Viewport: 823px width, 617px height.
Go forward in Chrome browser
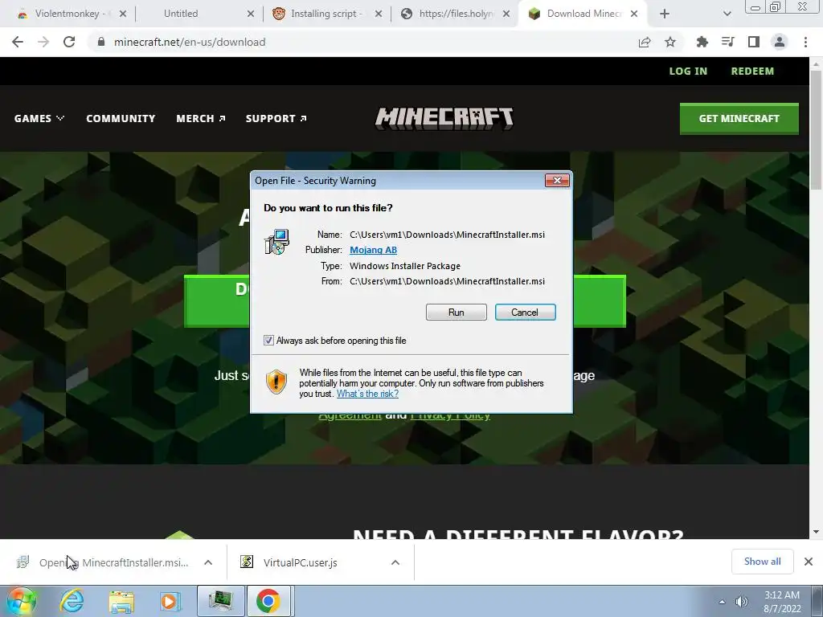click(43, 42)
